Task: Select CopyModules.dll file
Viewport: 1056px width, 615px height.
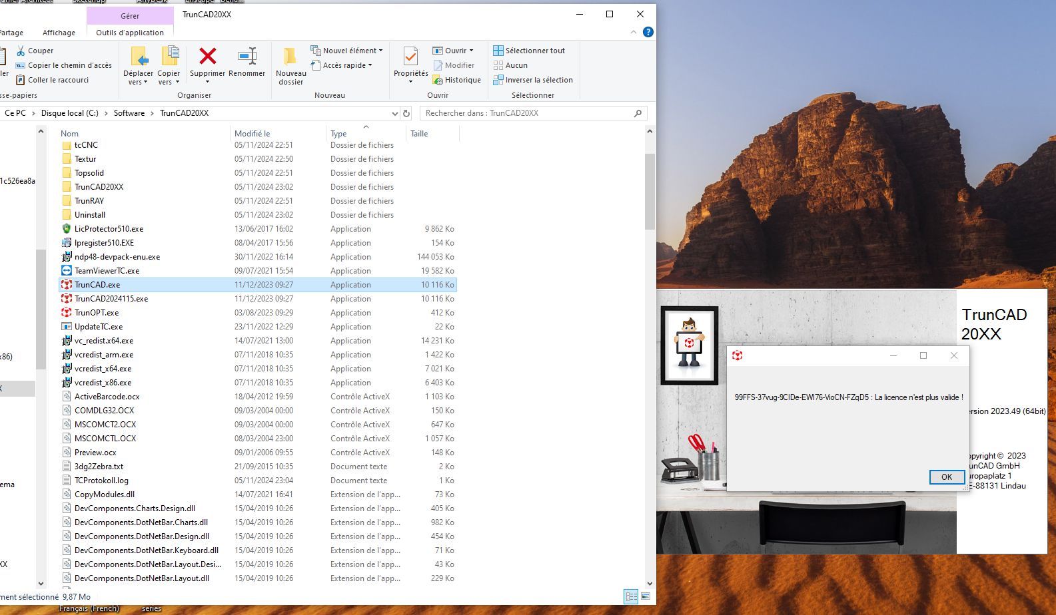Action: [x=105, y=495]
